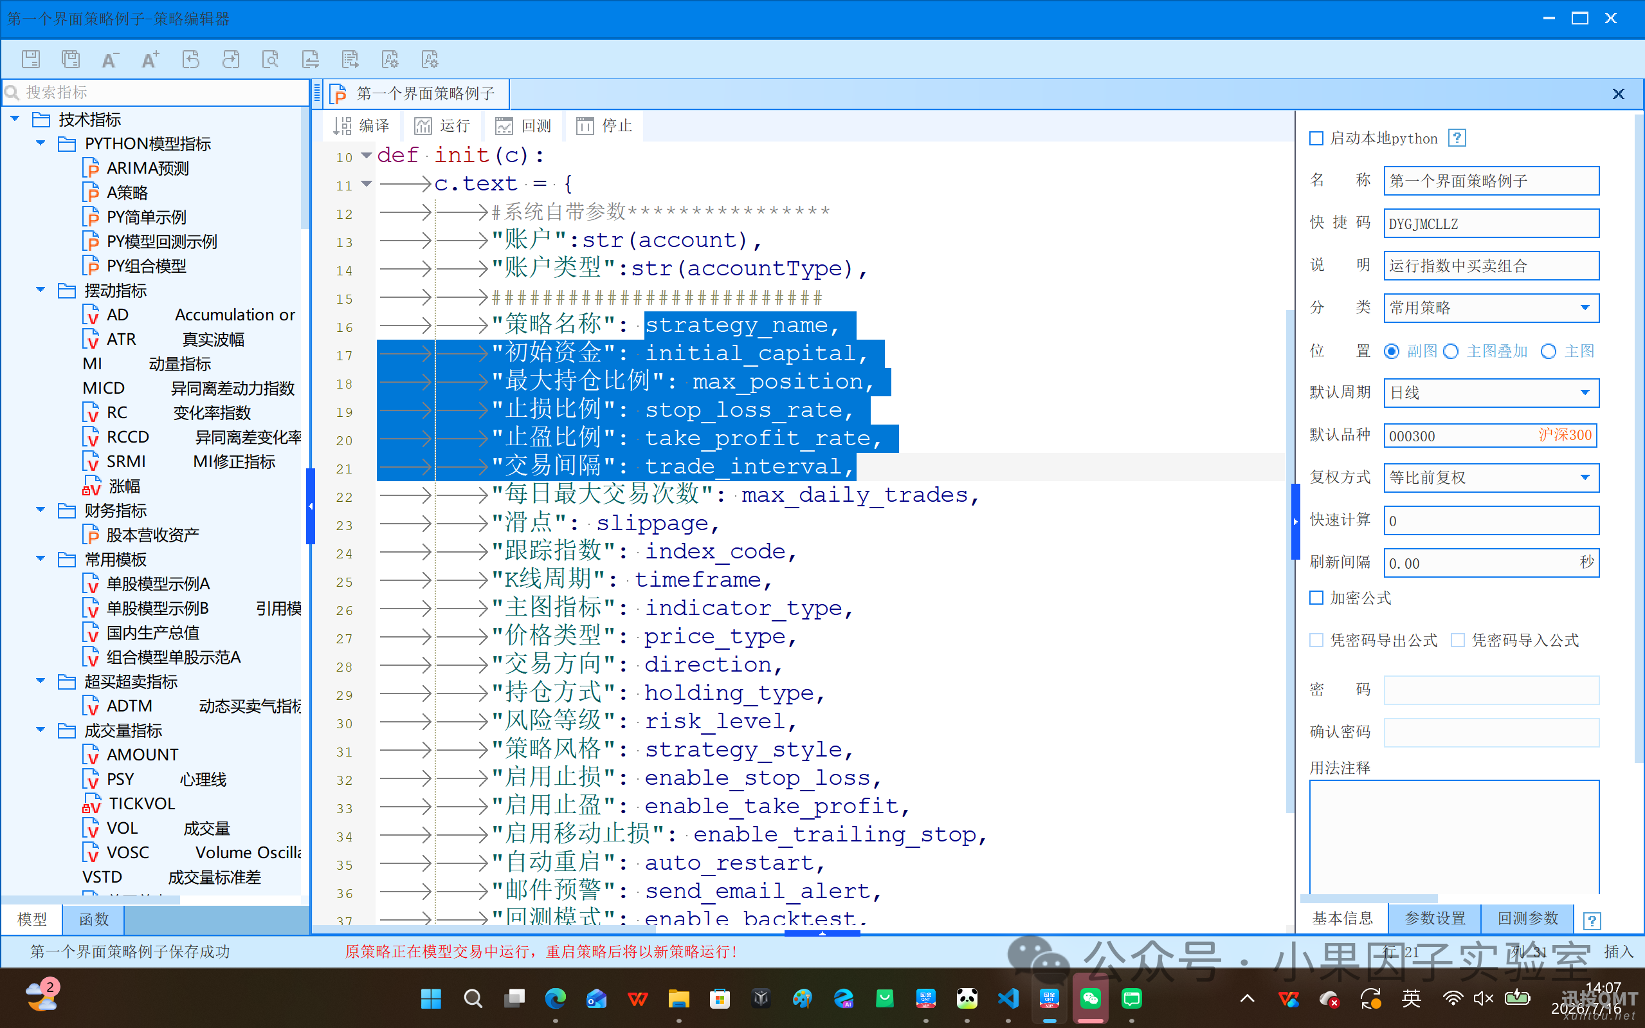
Task: Click the Undo document icon
Action: click(191, 59)
